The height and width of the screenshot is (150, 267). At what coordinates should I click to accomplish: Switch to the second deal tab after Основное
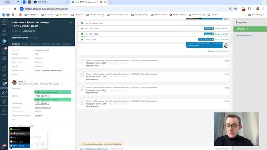(25, 44)
